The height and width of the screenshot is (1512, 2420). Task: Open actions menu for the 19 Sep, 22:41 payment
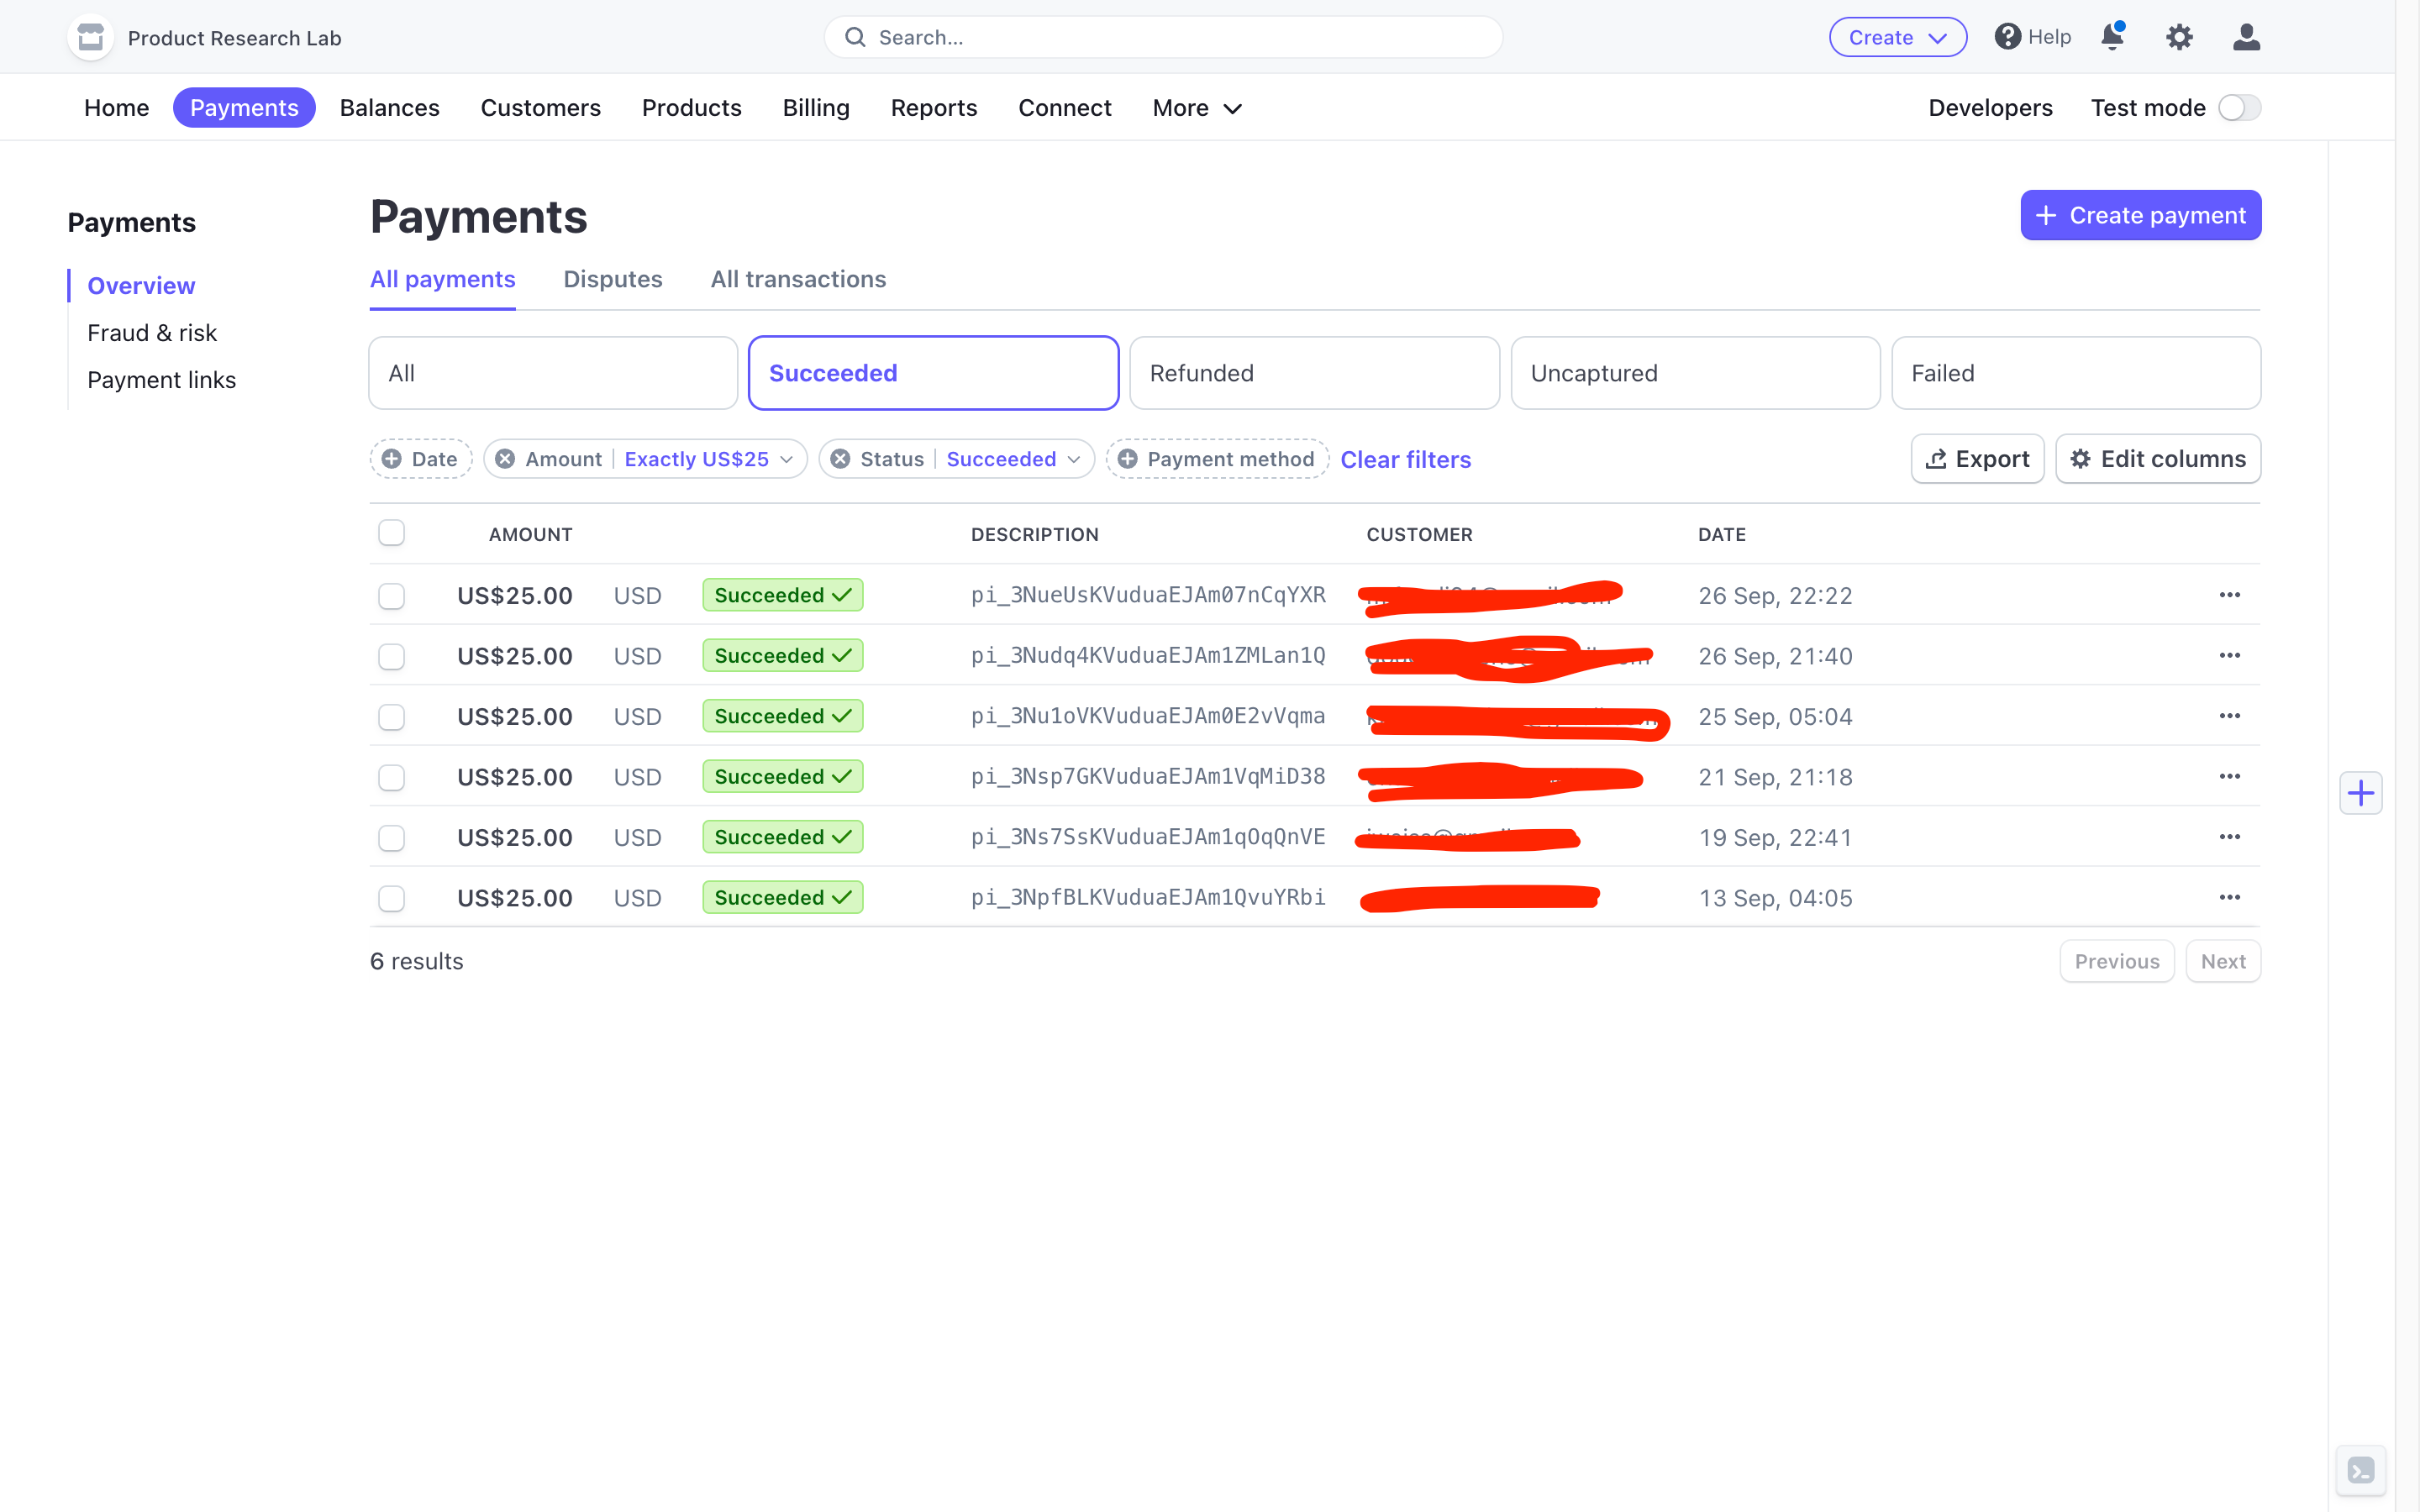(x=2229, y=837)
